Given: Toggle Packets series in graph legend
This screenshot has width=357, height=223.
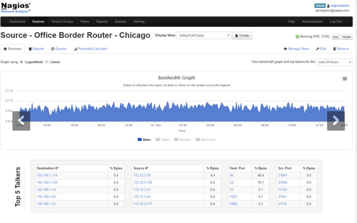Looking at the screenshot, I should point(183,139).
